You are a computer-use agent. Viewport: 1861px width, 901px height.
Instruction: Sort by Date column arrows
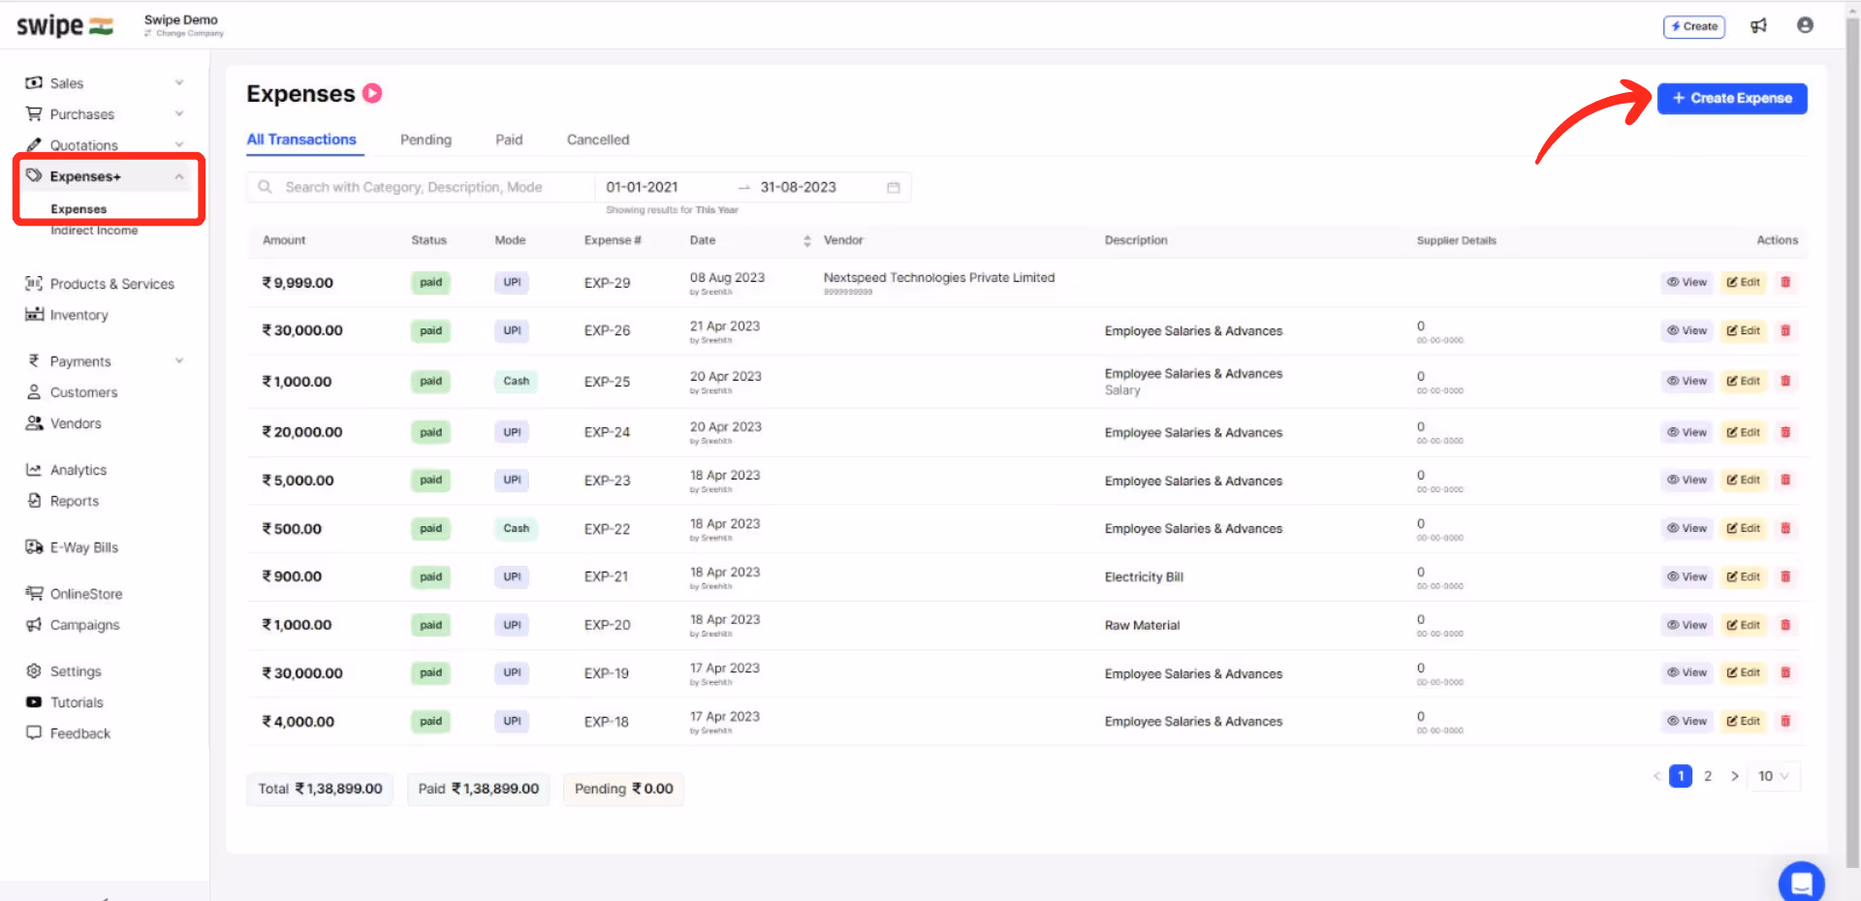click(x=807, y=241)
